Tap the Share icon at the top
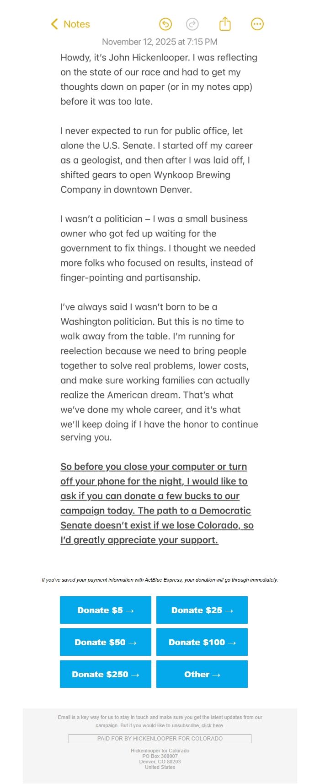The image size is (320, 784). click(225, 24)
